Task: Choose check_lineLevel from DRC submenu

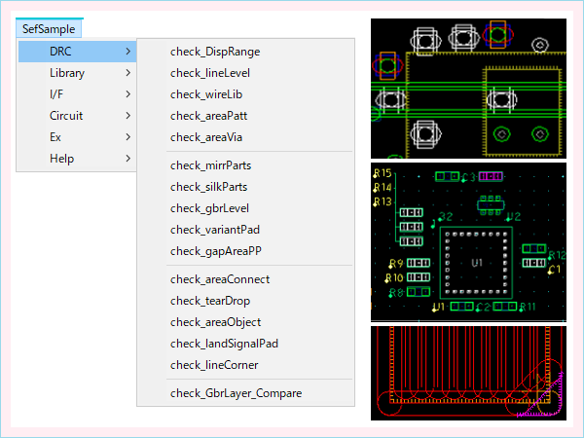Action: (209, 73)
